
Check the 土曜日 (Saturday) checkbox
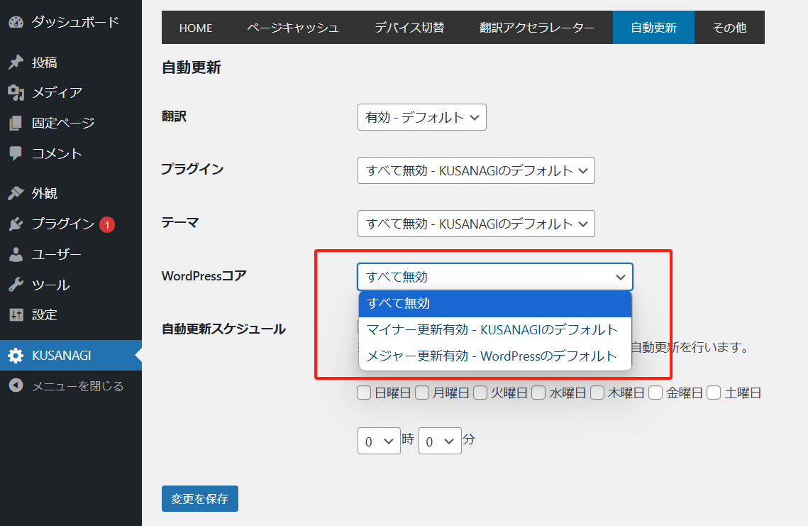click(713, 392)
